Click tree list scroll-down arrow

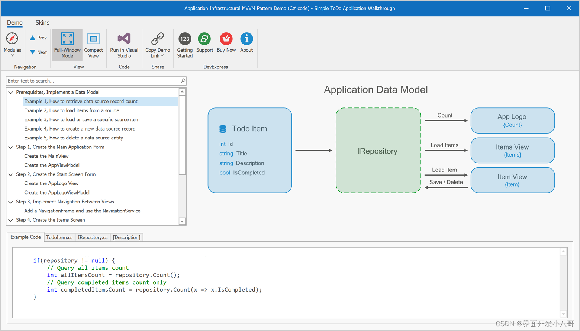[182, 221]
